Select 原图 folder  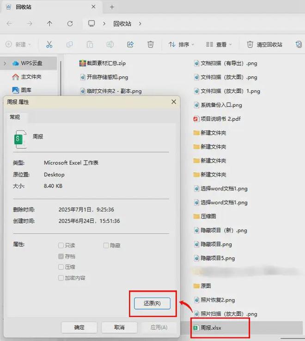pyautogui.click(x=202, y=286)
